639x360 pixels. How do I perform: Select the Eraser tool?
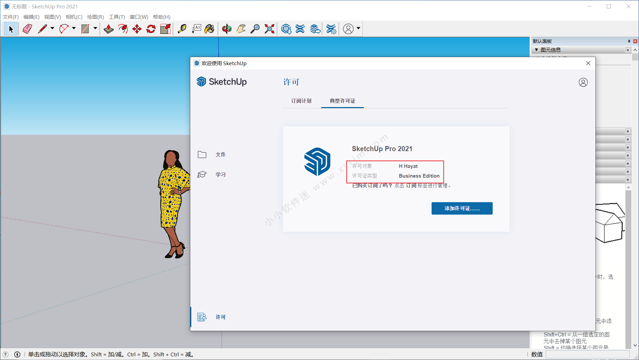[27, 29]
